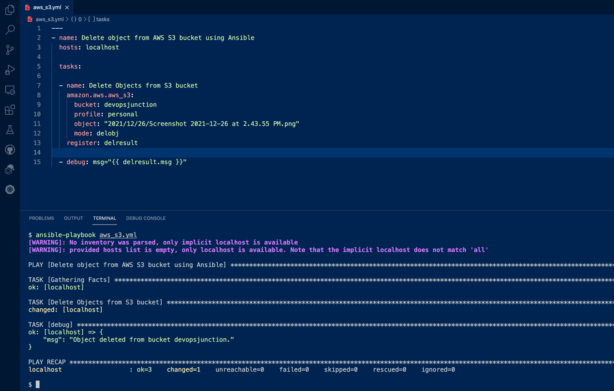Open the Remote Explorer view
Image resolution: width=614 pixels, height=391 pixels.
10,90
